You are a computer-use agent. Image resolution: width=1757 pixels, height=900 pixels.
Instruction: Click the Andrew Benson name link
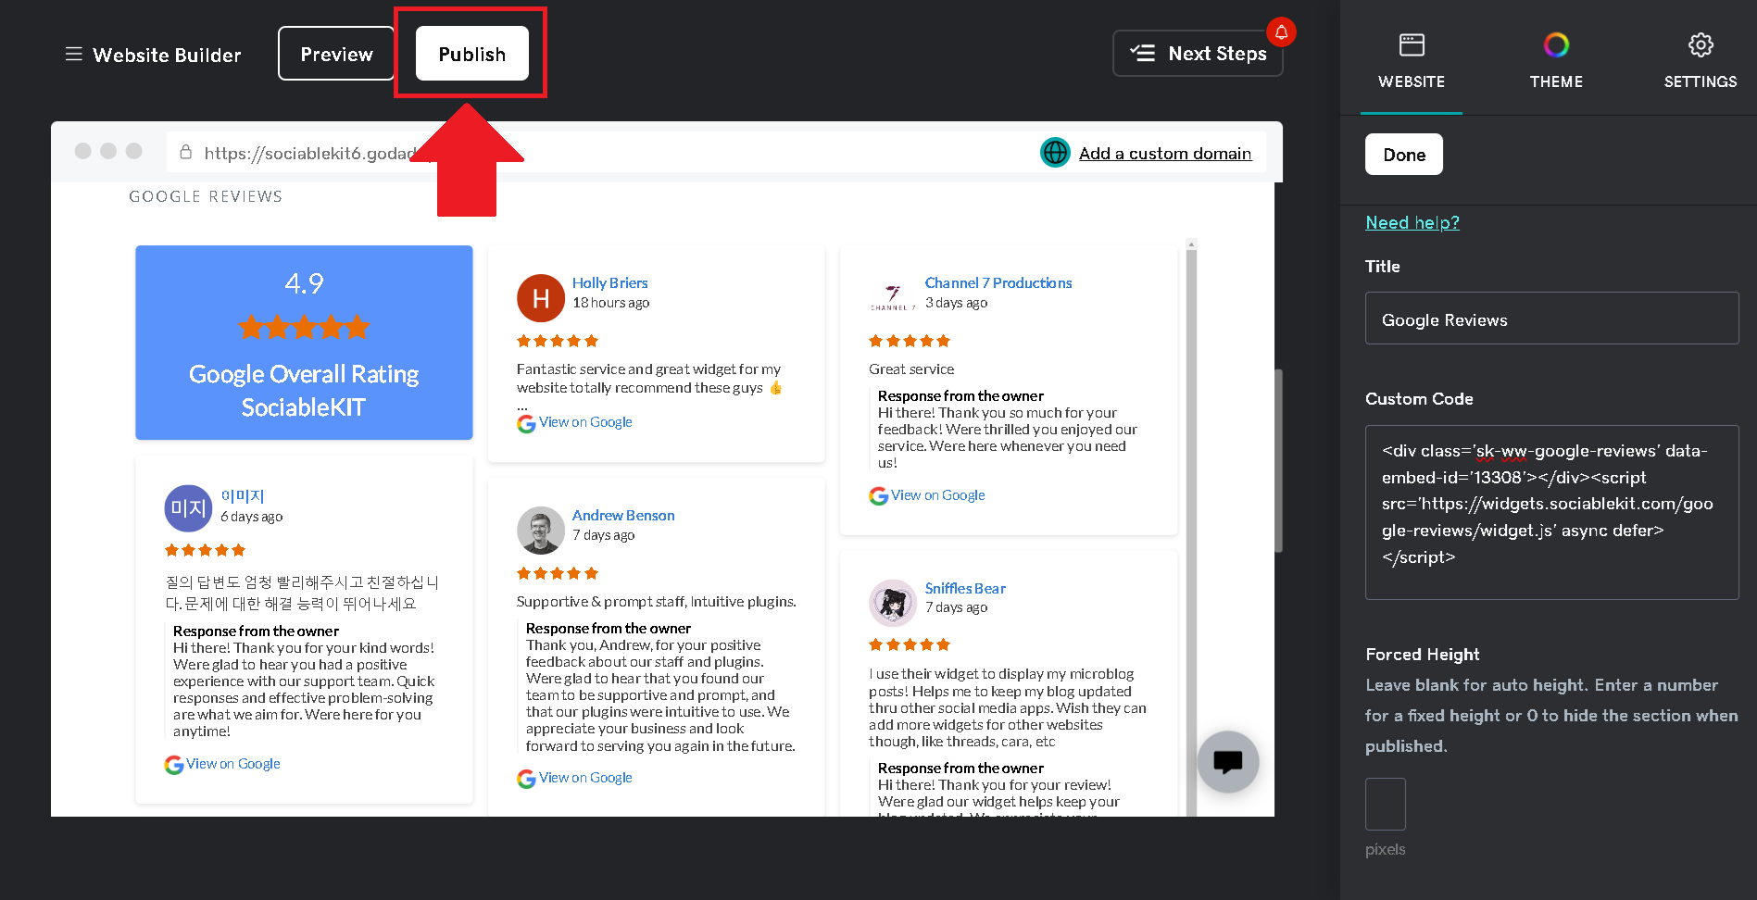coord(623,515)
